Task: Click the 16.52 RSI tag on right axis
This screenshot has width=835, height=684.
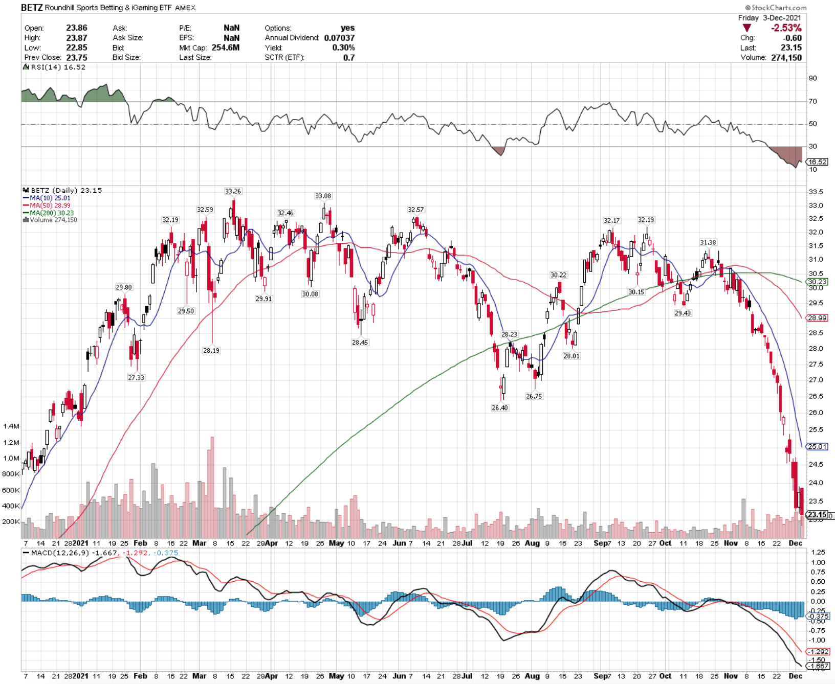Action: [818, 162]
